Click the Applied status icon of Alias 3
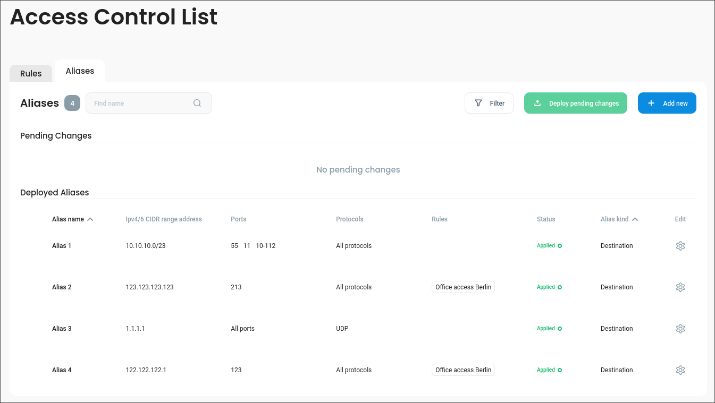 (x=560, y=329)
